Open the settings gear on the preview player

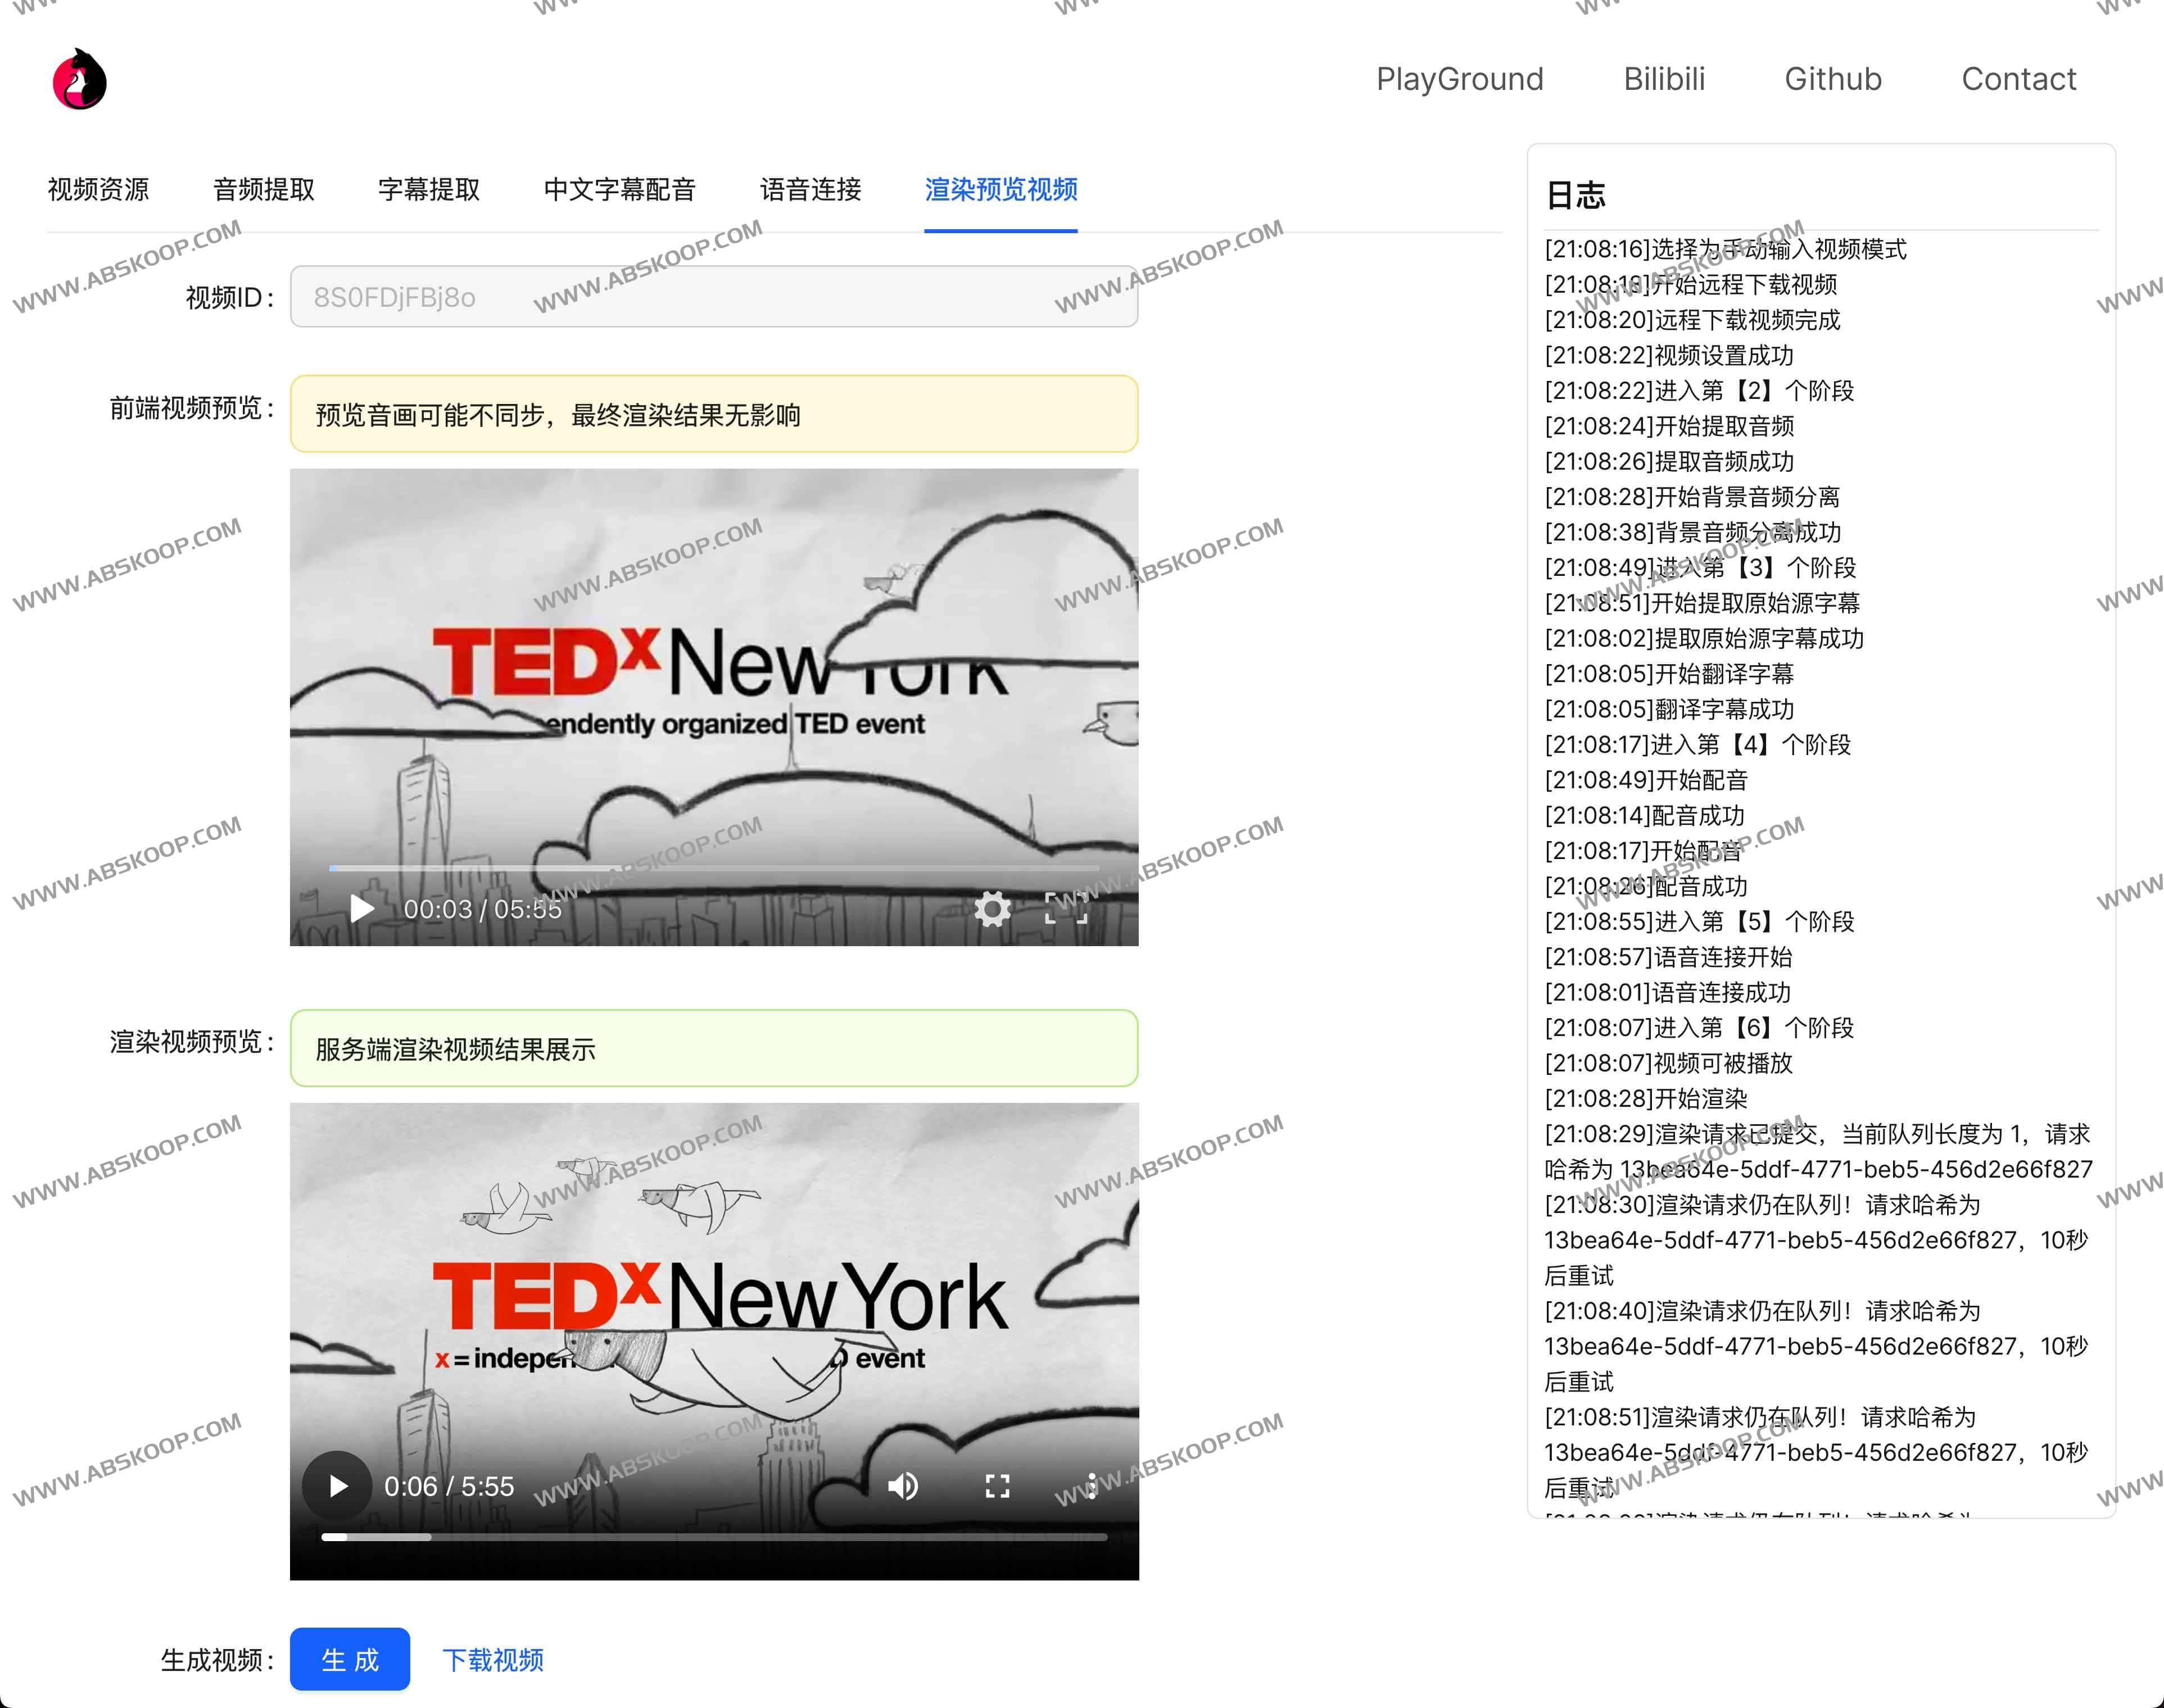(x=993, y=910)
